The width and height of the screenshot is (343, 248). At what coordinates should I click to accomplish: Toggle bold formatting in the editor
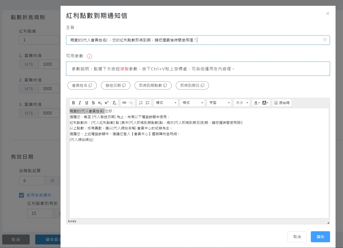point(73,103)
